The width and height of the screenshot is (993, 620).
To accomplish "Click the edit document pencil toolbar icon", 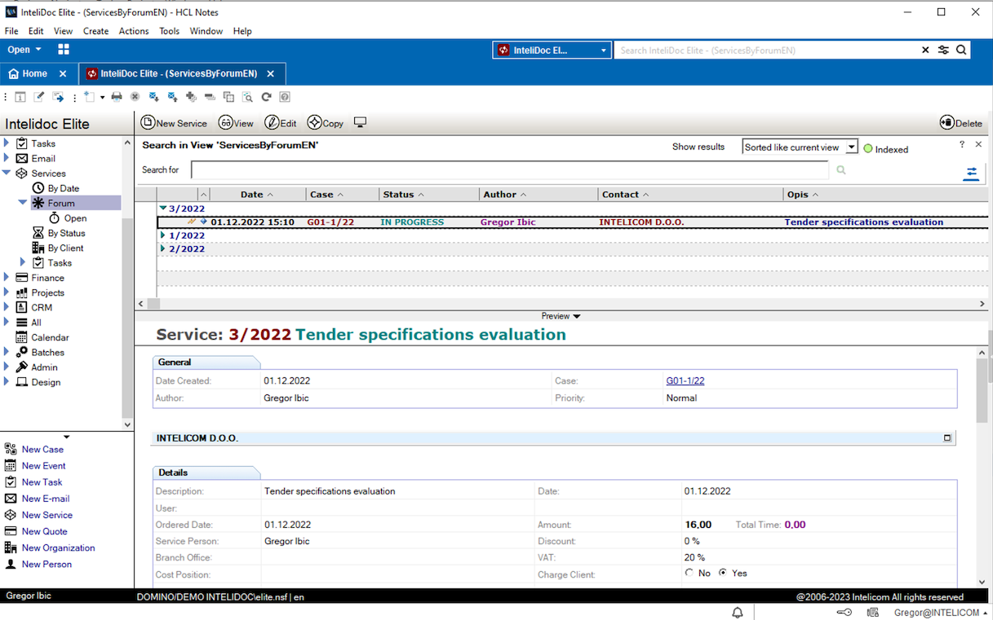I will click(x=39, y=97).
